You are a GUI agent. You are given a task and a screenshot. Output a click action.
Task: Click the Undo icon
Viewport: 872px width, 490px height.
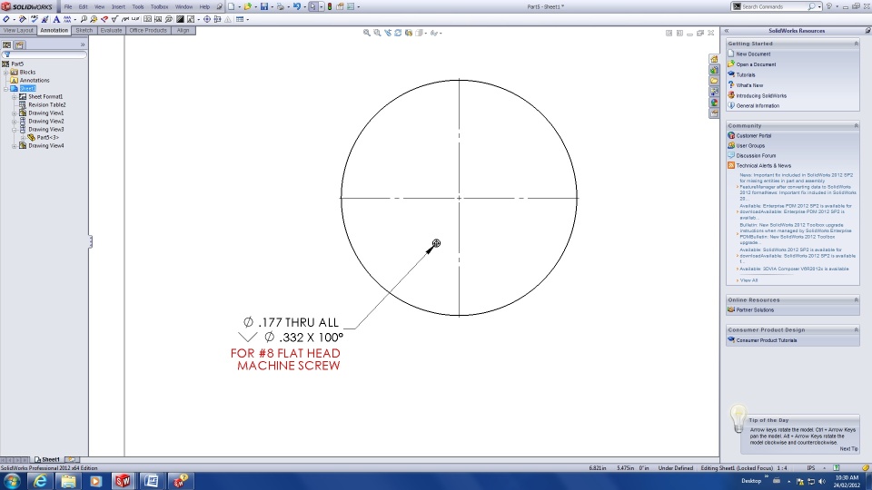click(x=297, y=6)
